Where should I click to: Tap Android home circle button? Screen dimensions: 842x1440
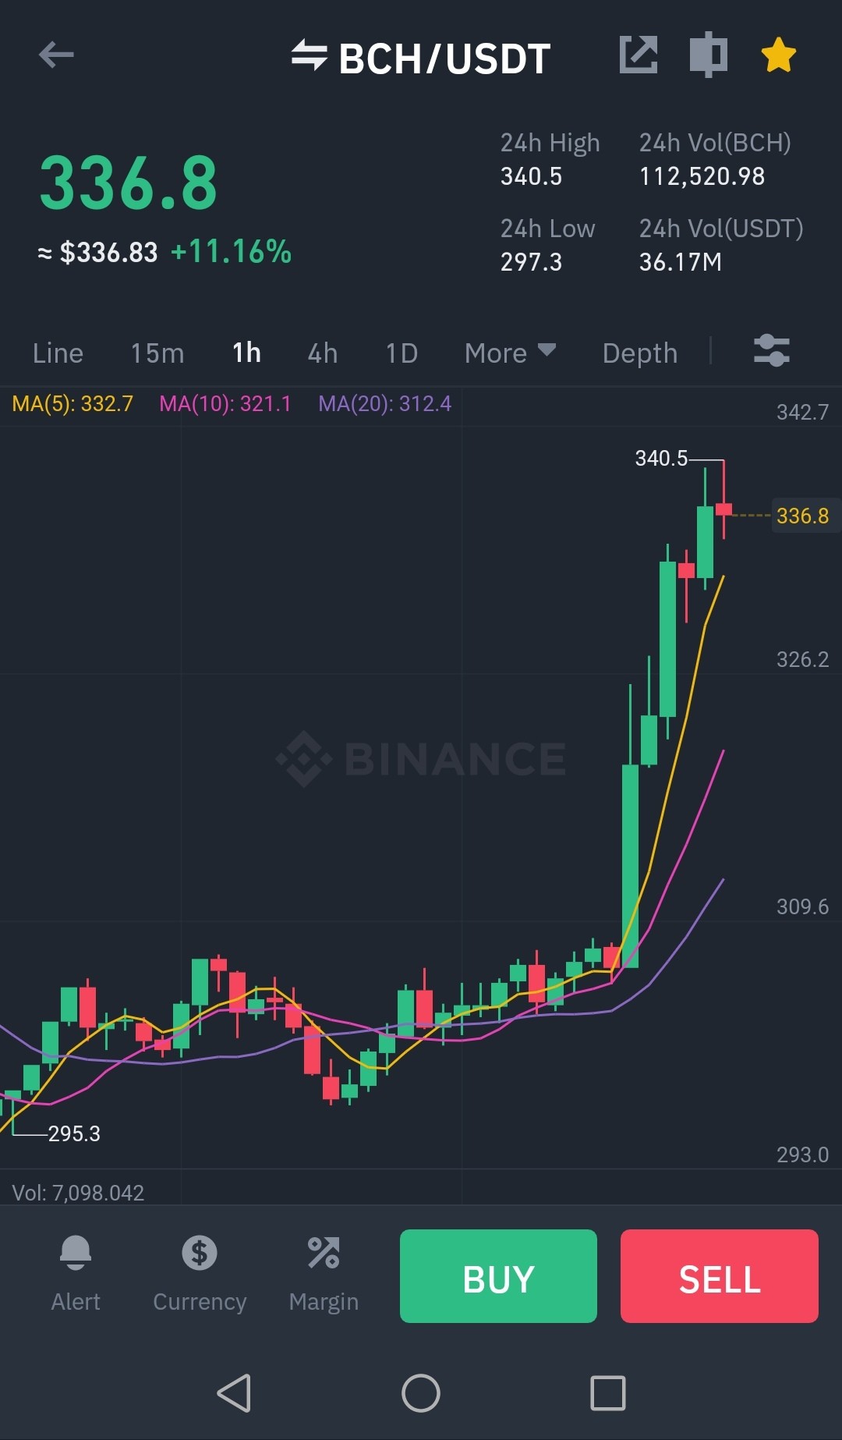tap(421, 1393)
